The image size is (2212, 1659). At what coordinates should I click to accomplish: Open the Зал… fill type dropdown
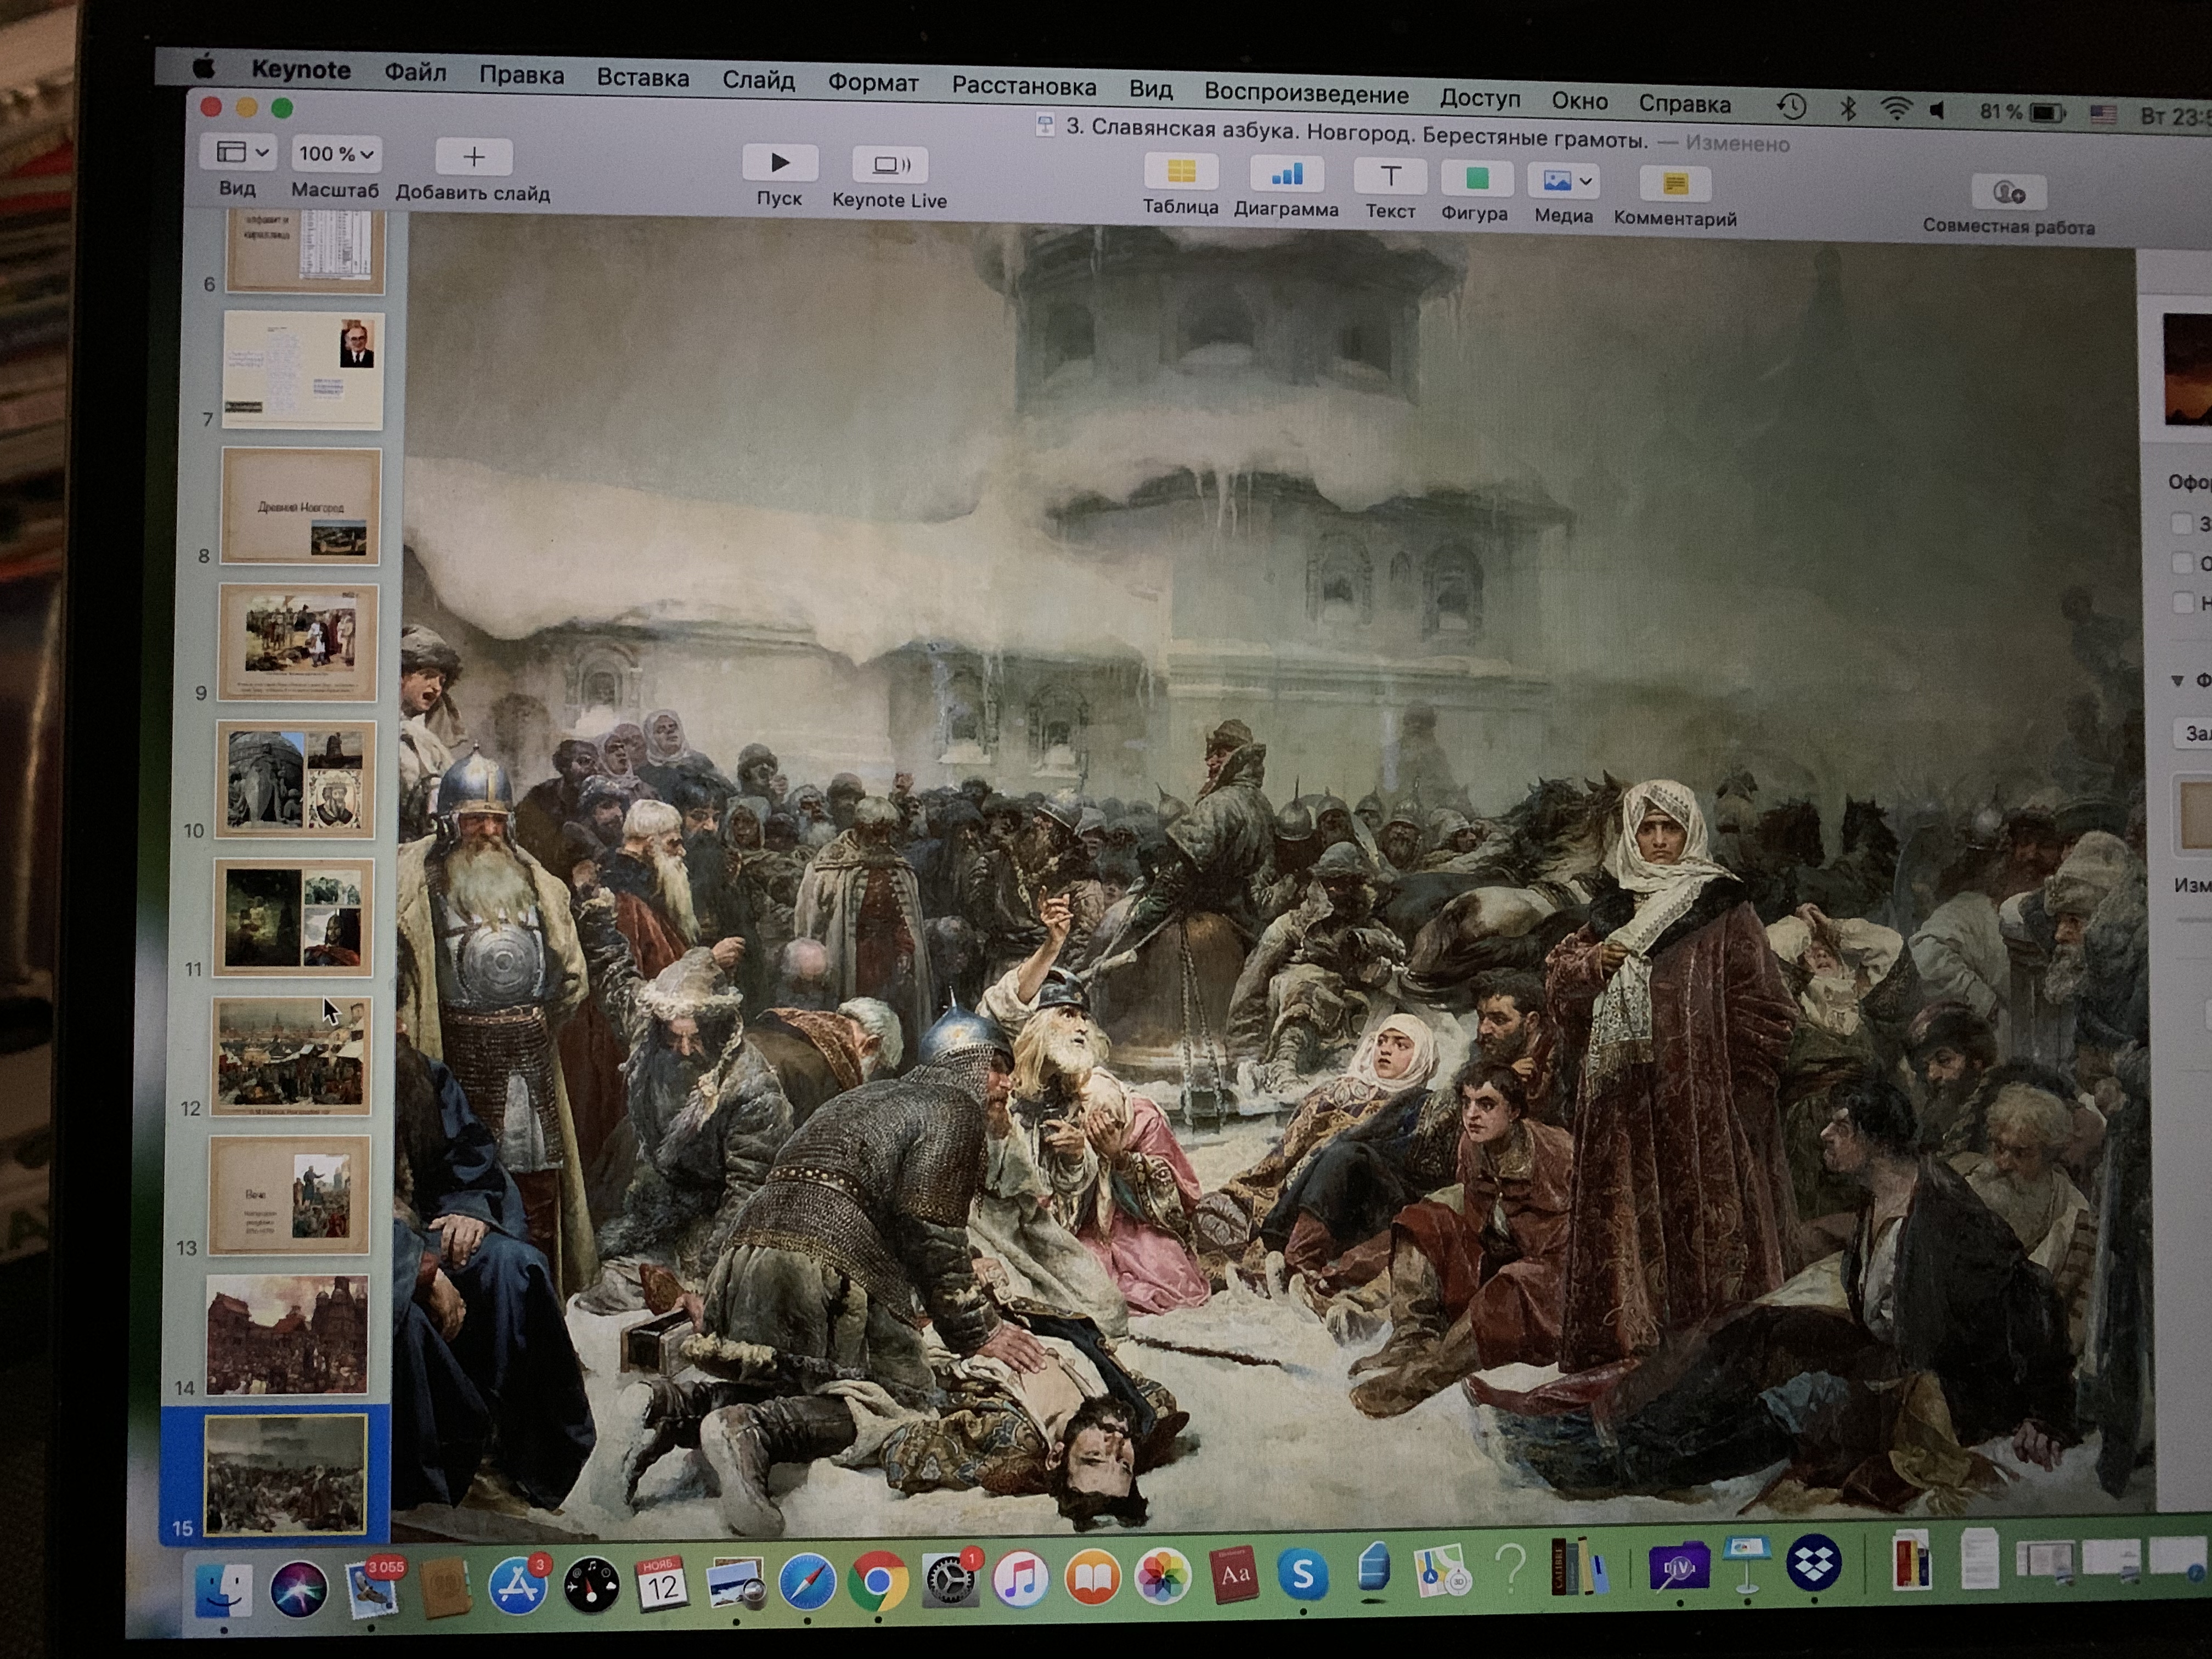tap(2193, 733)
